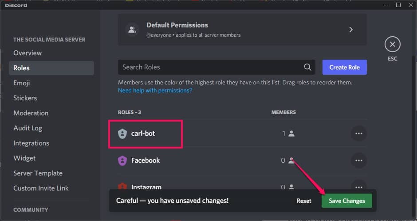This screenshot has width=417, height=221.
Task: Close settings with the ESC button
Action: pyautogui.click(x=392, y=45)
